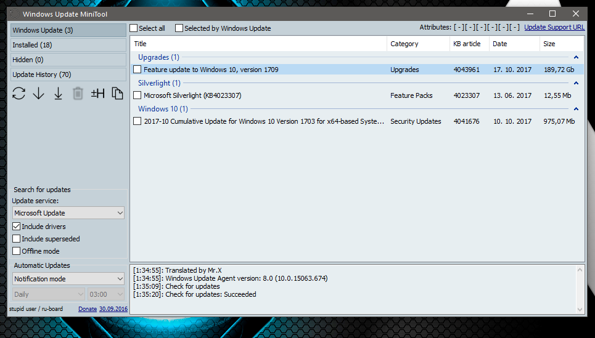Click the refresh check for updates icon
This screenshot has height=338, width=595.
pyautogui.click(x=18, y=93)
